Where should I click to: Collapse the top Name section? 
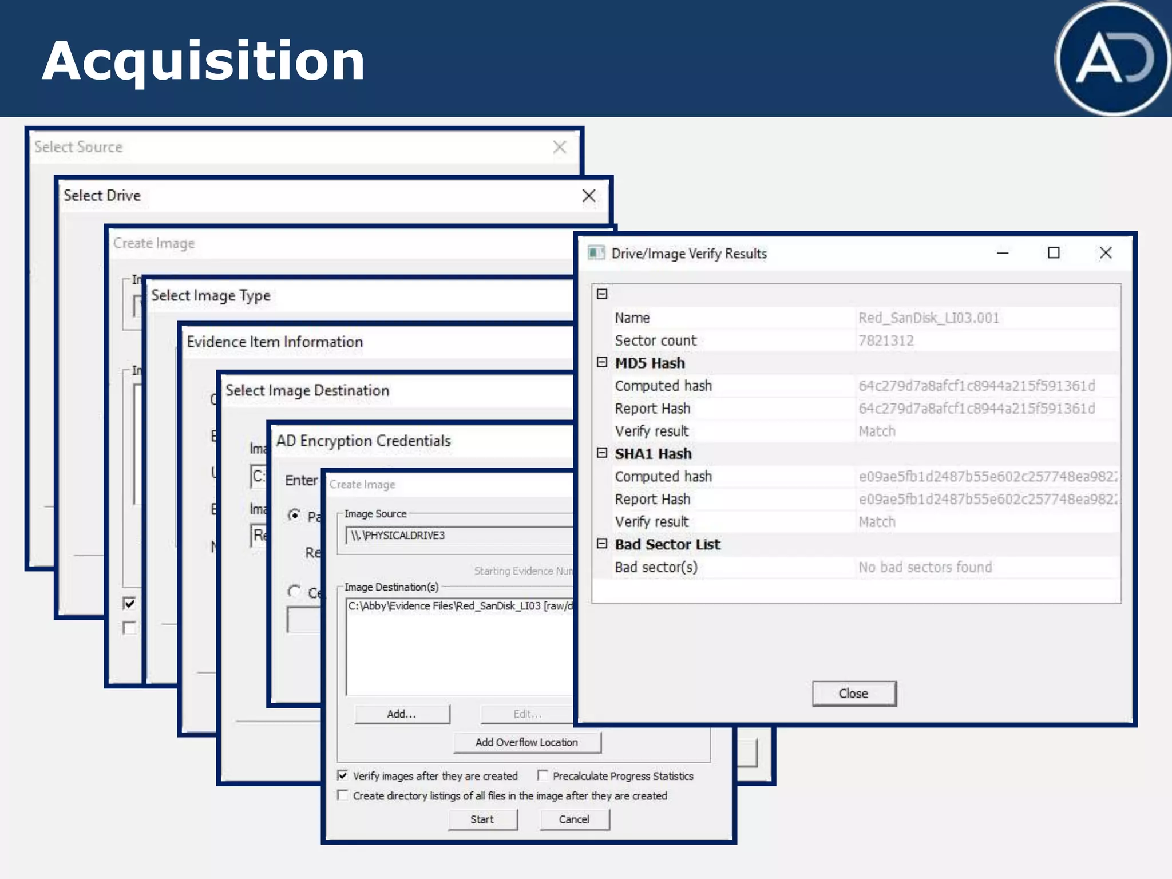coord(602,294)
